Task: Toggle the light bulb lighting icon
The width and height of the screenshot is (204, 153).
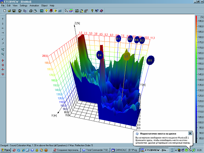Action: tap(46, 11)
